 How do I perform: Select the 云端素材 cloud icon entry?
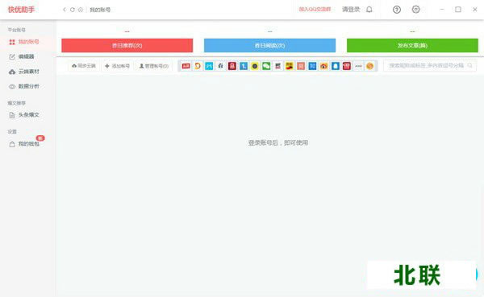coord(24,72)
